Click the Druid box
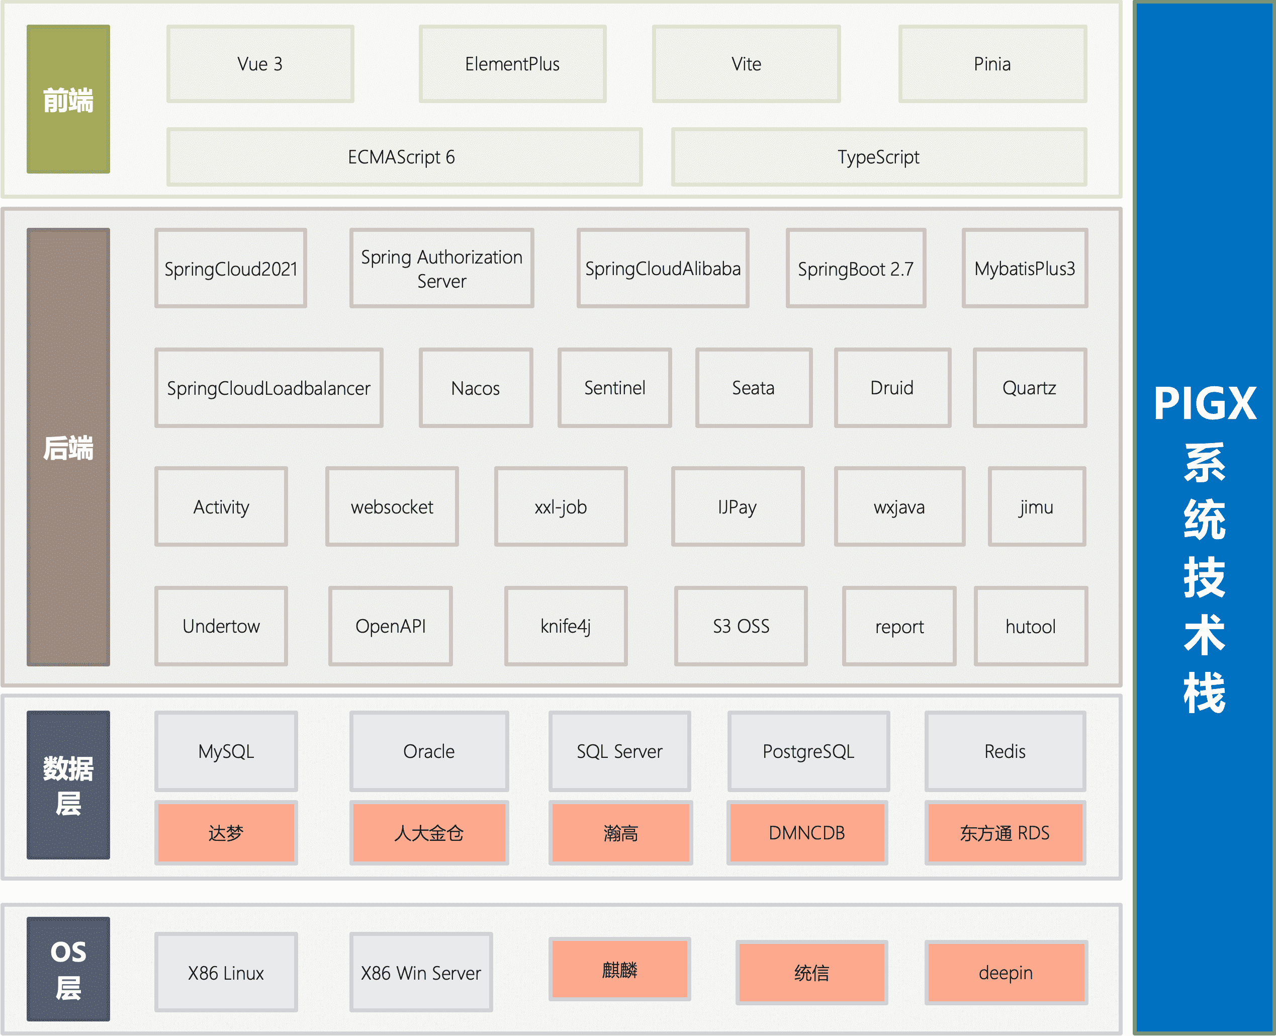The image size is (1276, 1036). pos(892,387)
